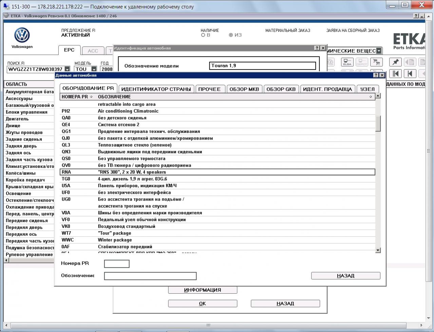434x332 pixels.
Task: Click the previous page document icon
Action: coord(410,62)
